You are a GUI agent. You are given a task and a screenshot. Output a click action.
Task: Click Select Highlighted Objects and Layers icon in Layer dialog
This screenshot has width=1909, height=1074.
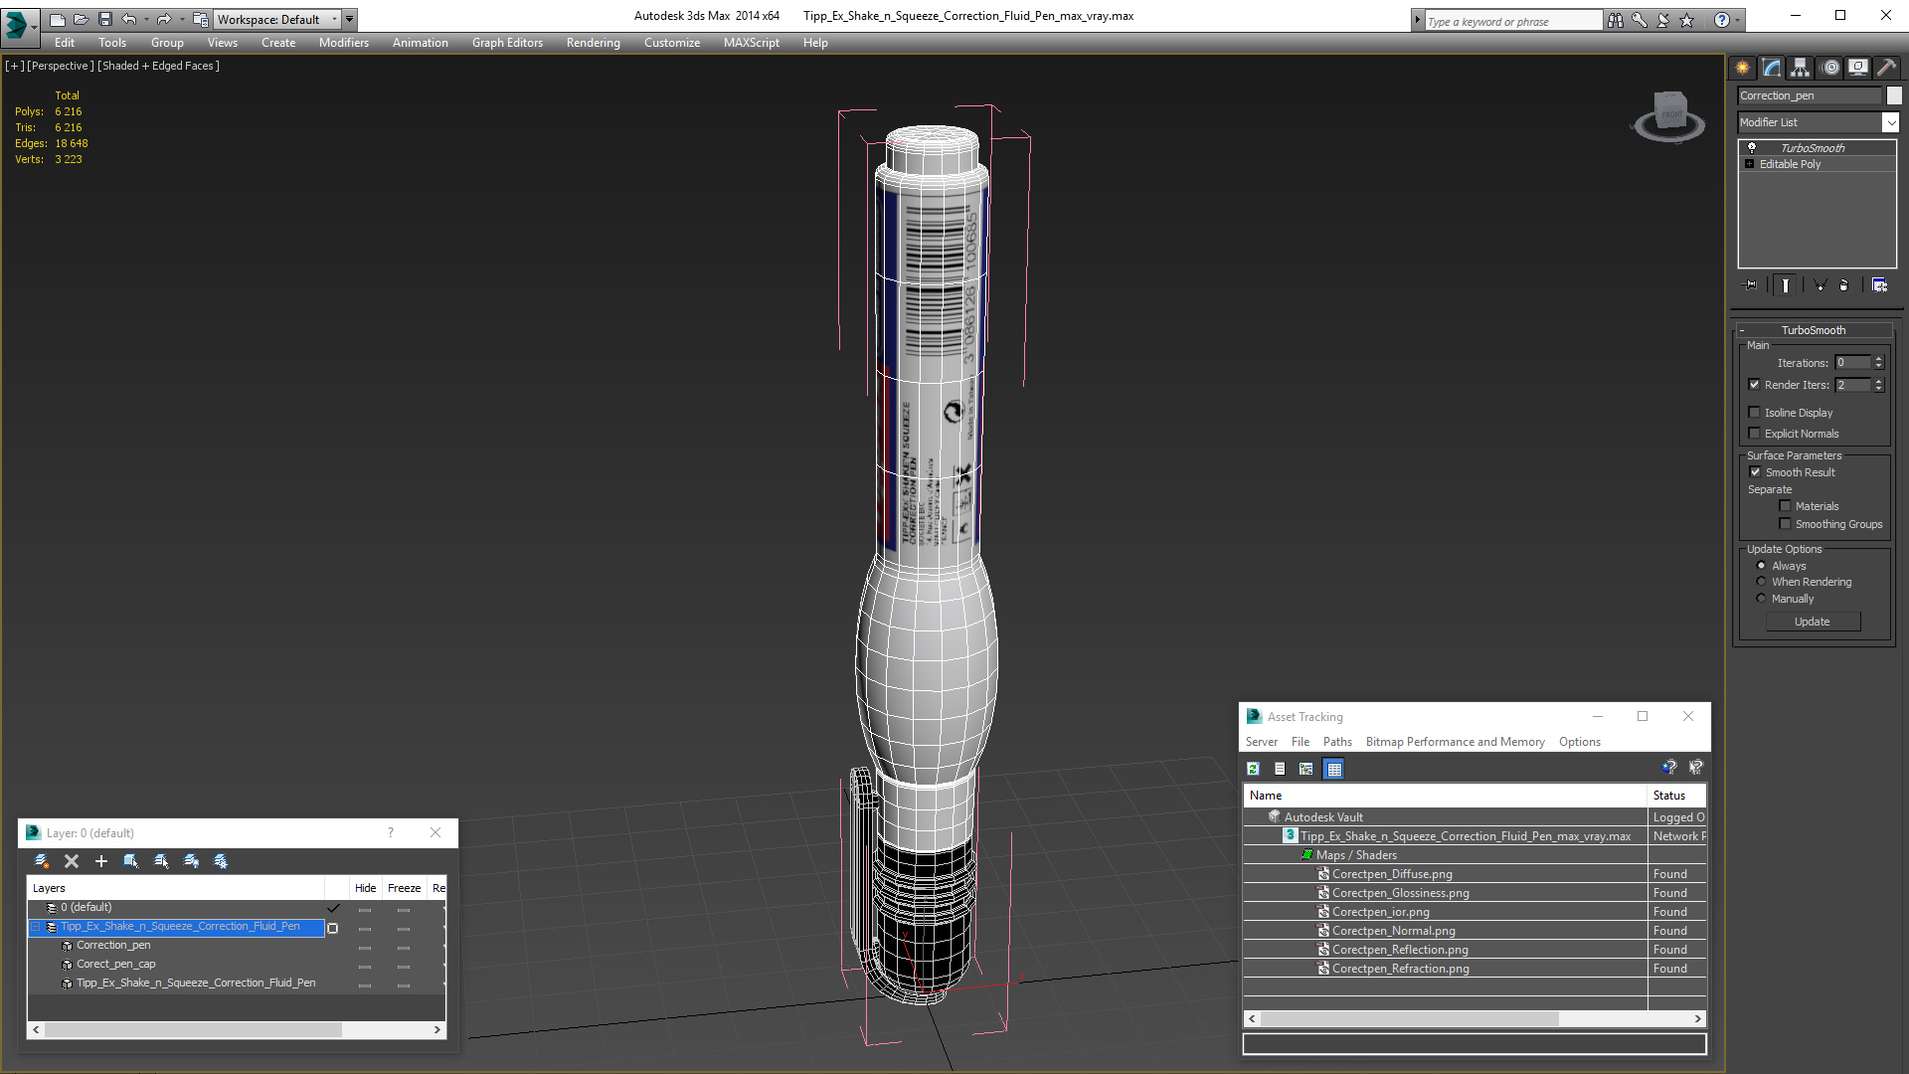131,861
